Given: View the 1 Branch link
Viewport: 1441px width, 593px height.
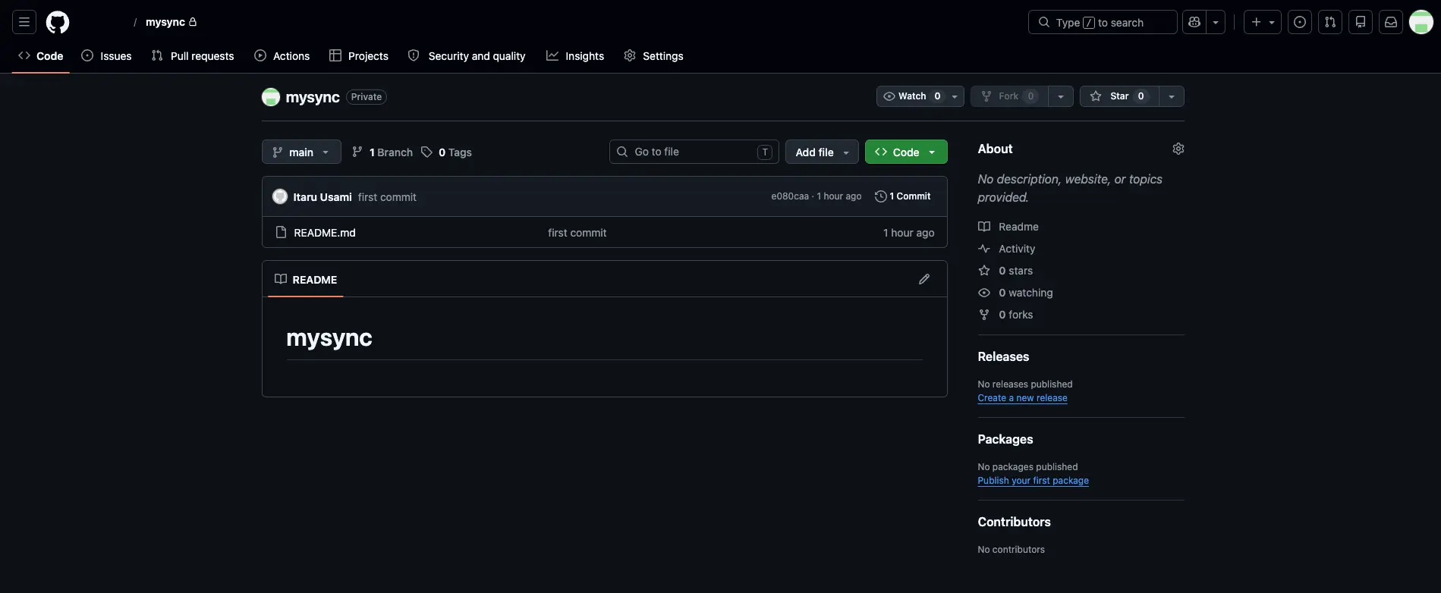Looking at the screenshot, I should click(382, 152).
